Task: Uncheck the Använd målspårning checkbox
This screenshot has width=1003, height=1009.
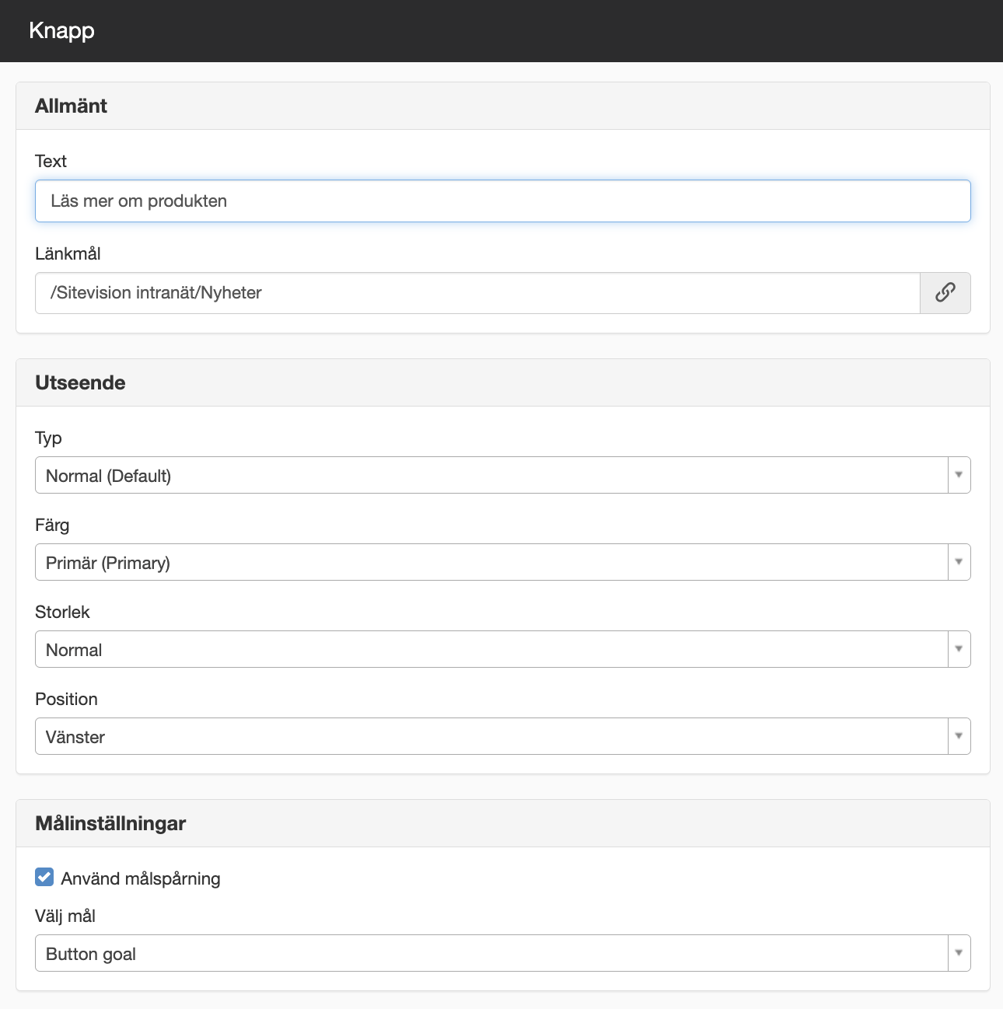Action: coord(44,878)
